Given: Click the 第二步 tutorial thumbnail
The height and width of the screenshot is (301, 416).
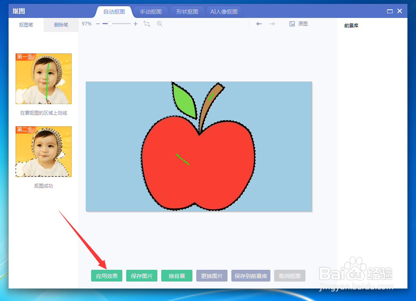Looking at the screenshot, I should (x=44, y=151).
